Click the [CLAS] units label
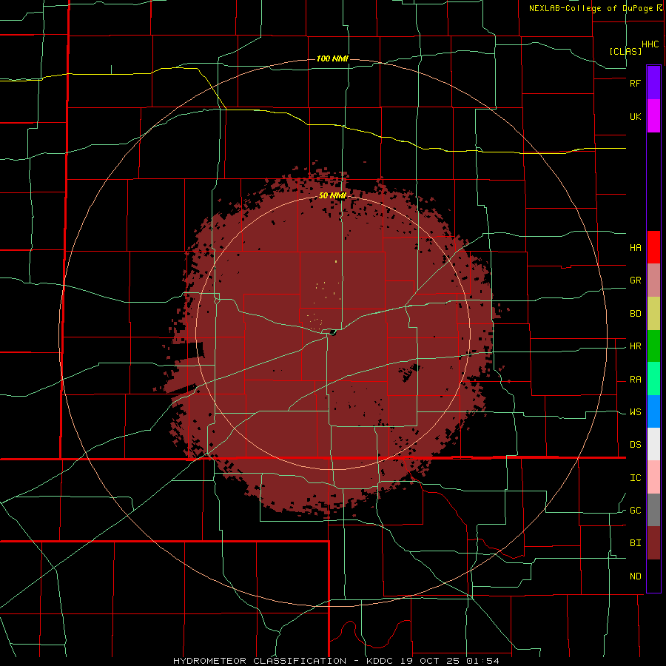 [x=625, y=51]
